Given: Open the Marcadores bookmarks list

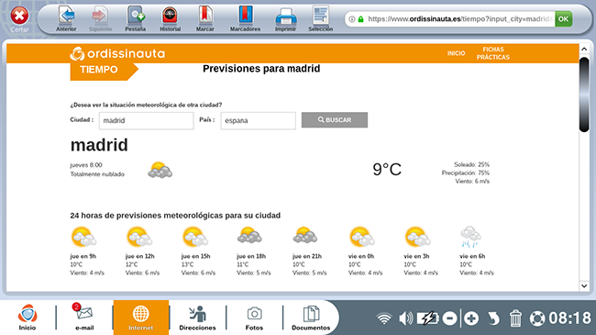Looking at the screenshot, I should [x=245, y=18].
